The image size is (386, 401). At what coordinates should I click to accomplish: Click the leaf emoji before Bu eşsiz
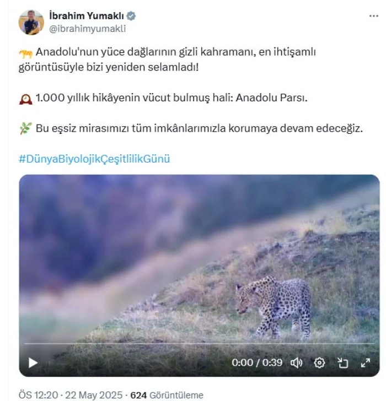(x=26, y=129)
